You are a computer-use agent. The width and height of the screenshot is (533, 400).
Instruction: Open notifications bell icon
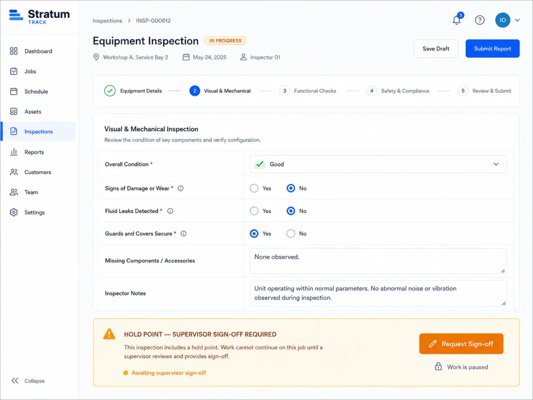click(457, 20)
